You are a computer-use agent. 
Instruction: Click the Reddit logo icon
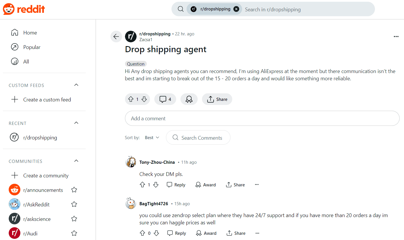coord(8,9)
